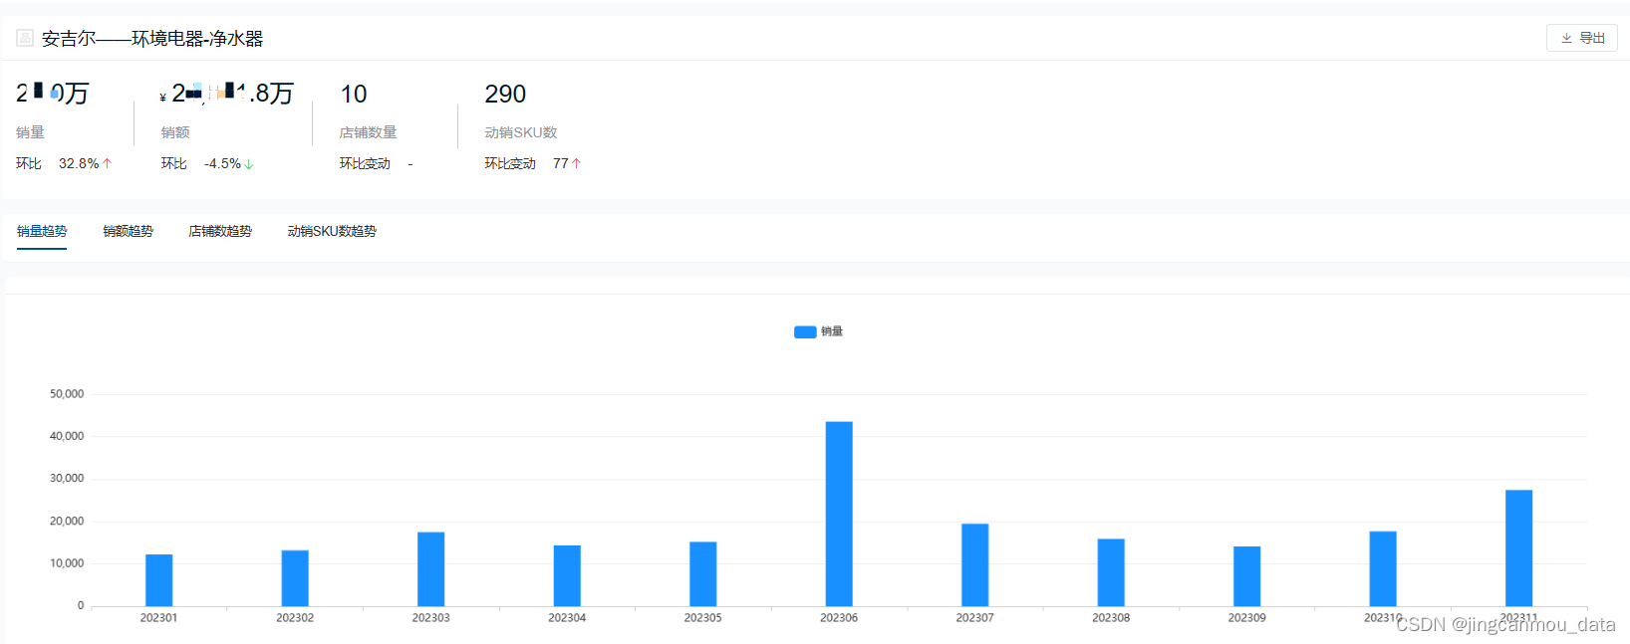1630x644 pixels.
Task: Click the 202303 x-axis label
Action: coord(430,618)
